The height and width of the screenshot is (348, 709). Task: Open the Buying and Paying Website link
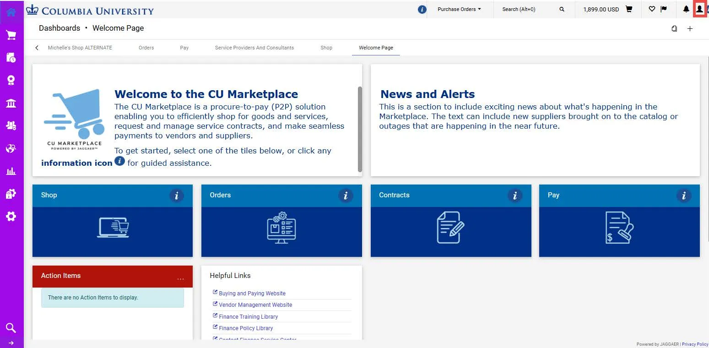click(x=252, y=294)
